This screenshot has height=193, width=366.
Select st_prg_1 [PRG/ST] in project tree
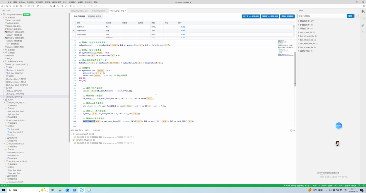(15, 97)
